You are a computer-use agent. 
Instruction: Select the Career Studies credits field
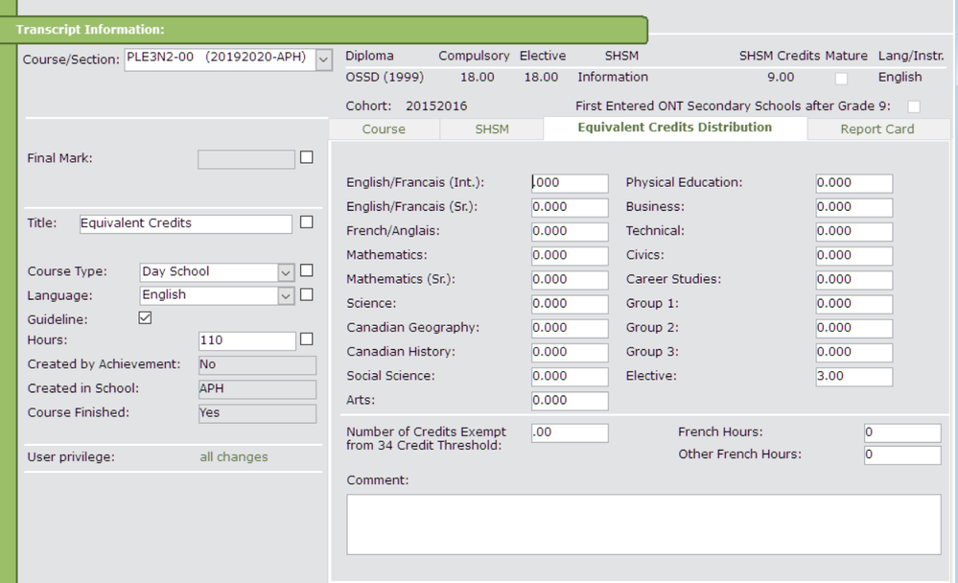tap(853, 280)
